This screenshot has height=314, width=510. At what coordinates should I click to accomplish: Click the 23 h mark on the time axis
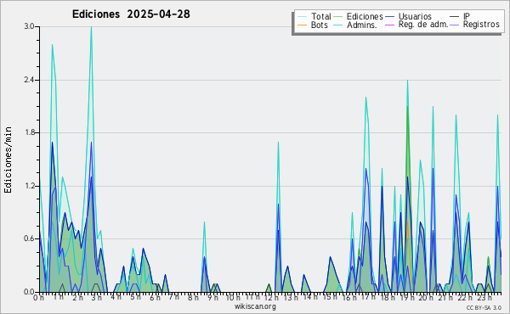pos(485,297)
